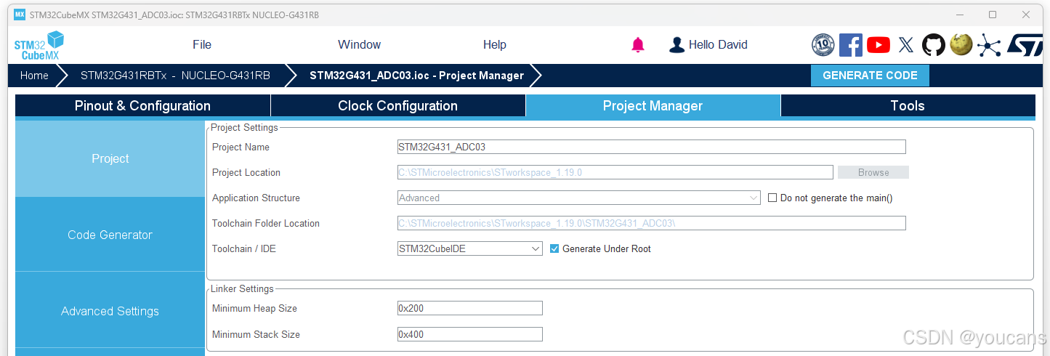This screenshot has height=356, width=1050.
Task: Open the Application Structure dropdown
Action: coord(579,198)
